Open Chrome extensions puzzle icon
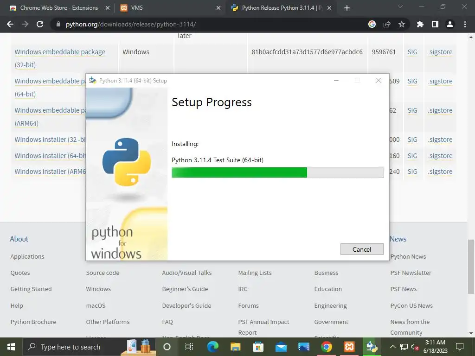 tap(420, 24)
